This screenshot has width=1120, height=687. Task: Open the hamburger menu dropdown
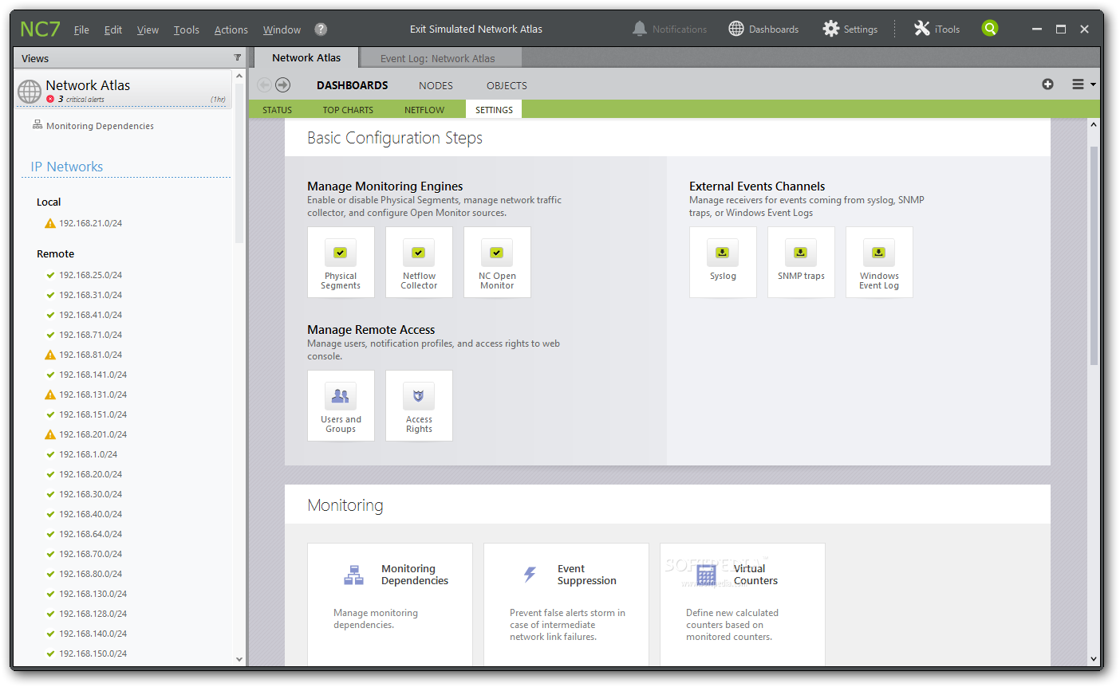tap(1083, 84)
